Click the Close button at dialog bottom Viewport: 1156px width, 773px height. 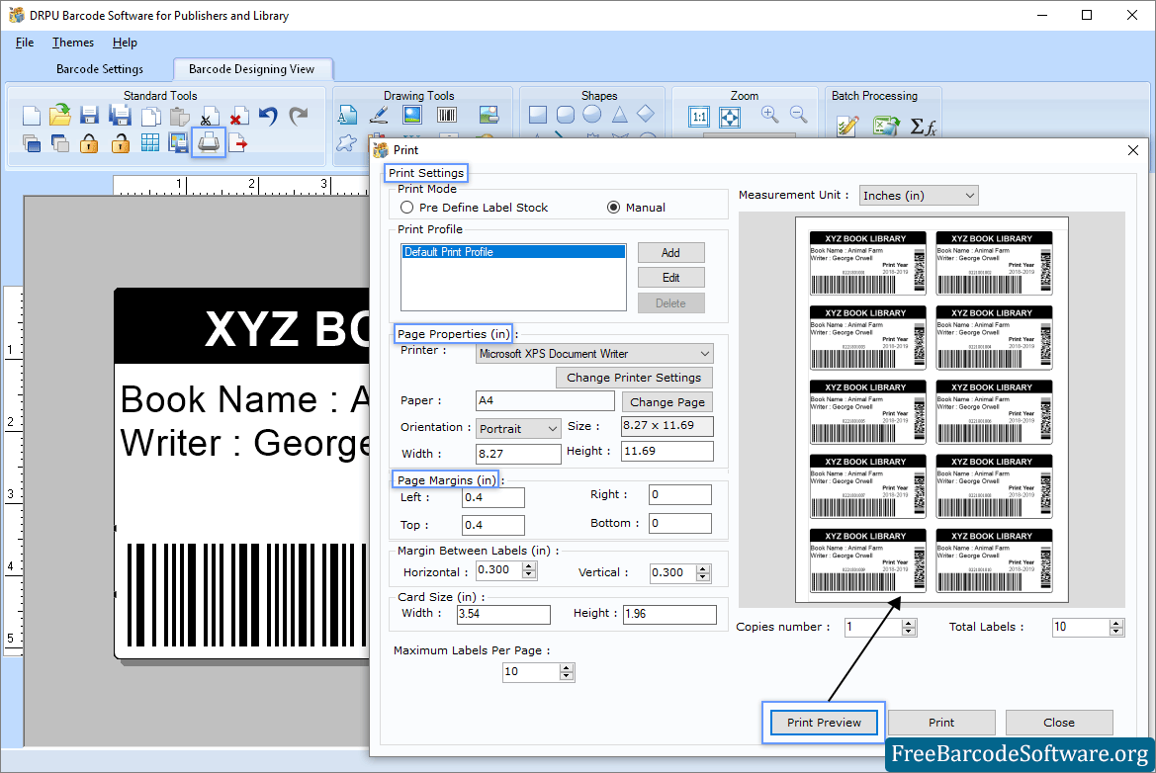(x=1059, y=723)
